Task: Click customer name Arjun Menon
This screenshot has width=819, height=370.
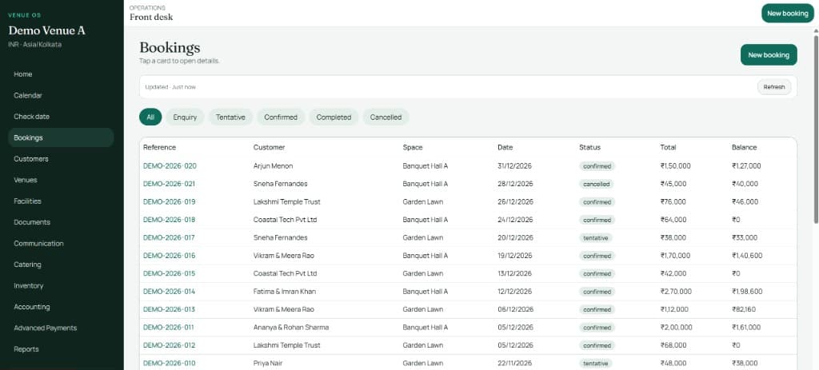Action: point(274,166)
